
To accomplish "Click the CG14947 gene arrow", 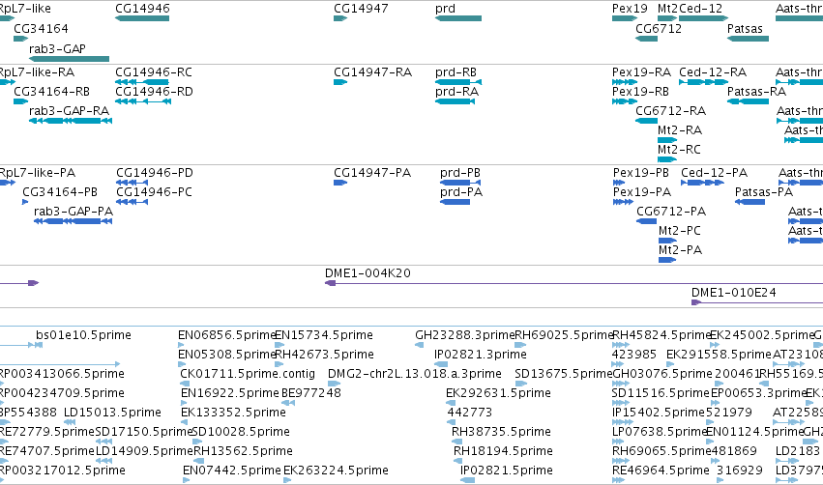I will 340,18.
